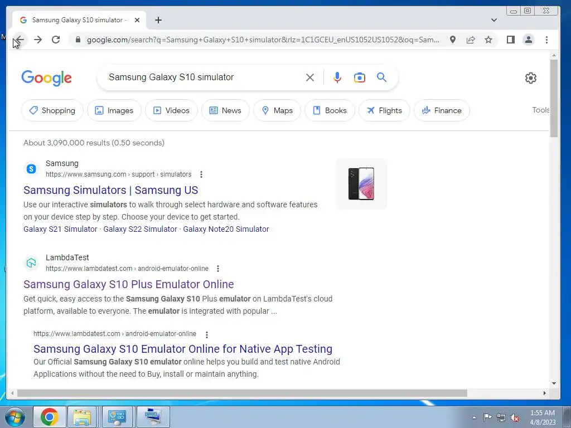This screenshot has width=571, height=428.
Task: Open Samsung Galaxy S10 Plus Emulator Online
Action: tap(129, 284)
